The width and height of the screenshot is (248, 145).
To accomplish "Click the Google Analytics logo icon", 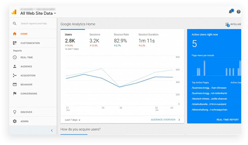I will (14, 12).
